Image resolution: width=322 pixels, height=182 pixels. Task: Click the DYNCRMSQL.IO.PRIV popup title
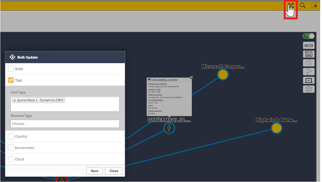pyautogui.click(x=165, y=80)
